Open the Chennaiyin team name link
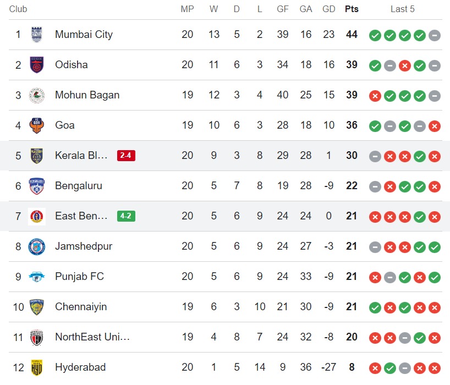The image size is (450, 385). pos(81,307)
